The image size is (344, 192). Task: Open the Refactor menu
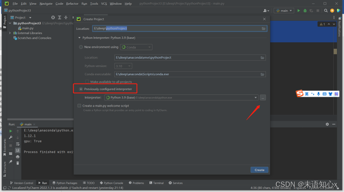pos(72,4)
